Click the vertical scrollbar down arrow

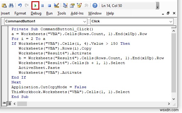pyautogui.click(x=174, y=99)
